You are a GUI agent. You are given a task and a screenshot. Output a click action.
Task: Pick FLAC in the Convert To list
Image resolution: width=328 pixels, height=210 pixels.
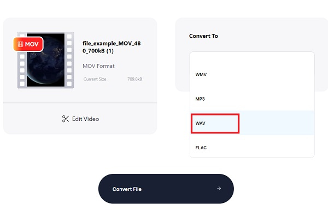(252, 148)
